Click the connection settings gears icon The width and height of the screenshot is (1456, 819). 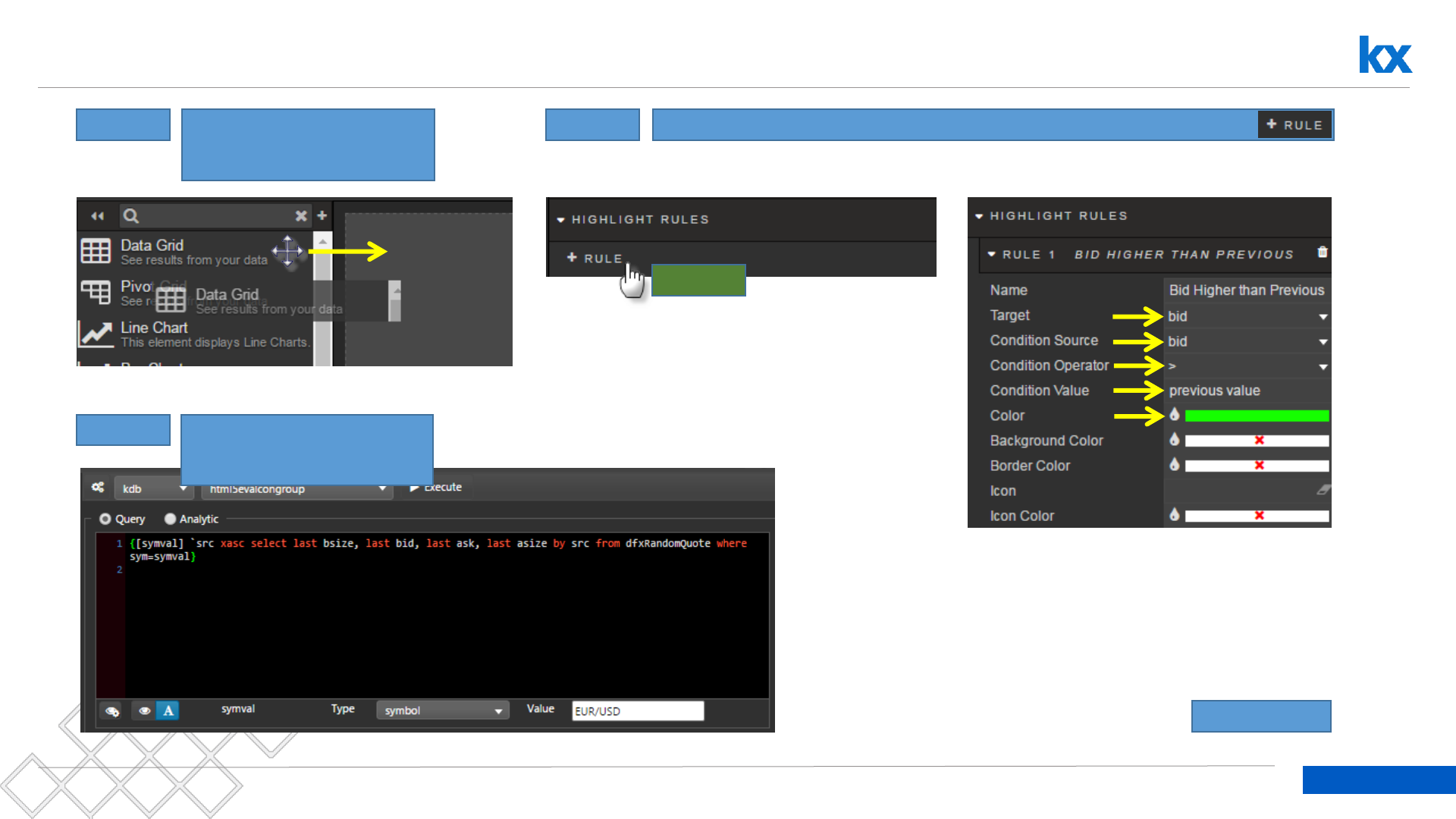click(98, 488)
